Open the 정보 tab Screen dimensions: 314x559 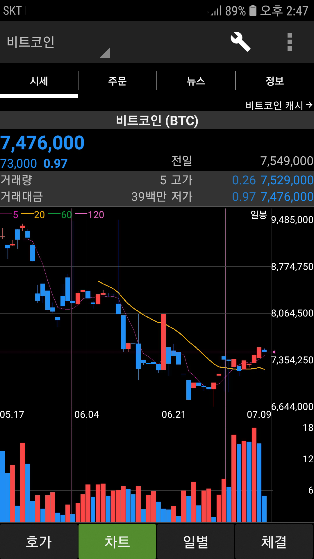(275, 81)
